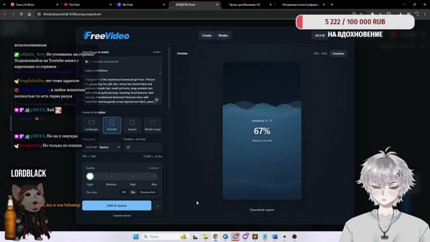Click the 67% generation progress preview
The width and height of the screenshot is (430, 242).
262,131
